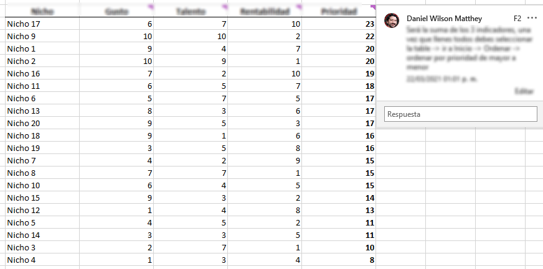Click the F2 cell reference label
Image resolution: width=543 pixels, height=269 pixels.
point(517,18)
